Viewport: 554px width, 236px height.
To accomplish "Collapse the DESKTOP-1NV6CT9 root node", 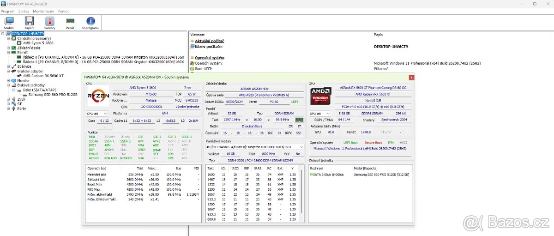I will pos(3,34).
